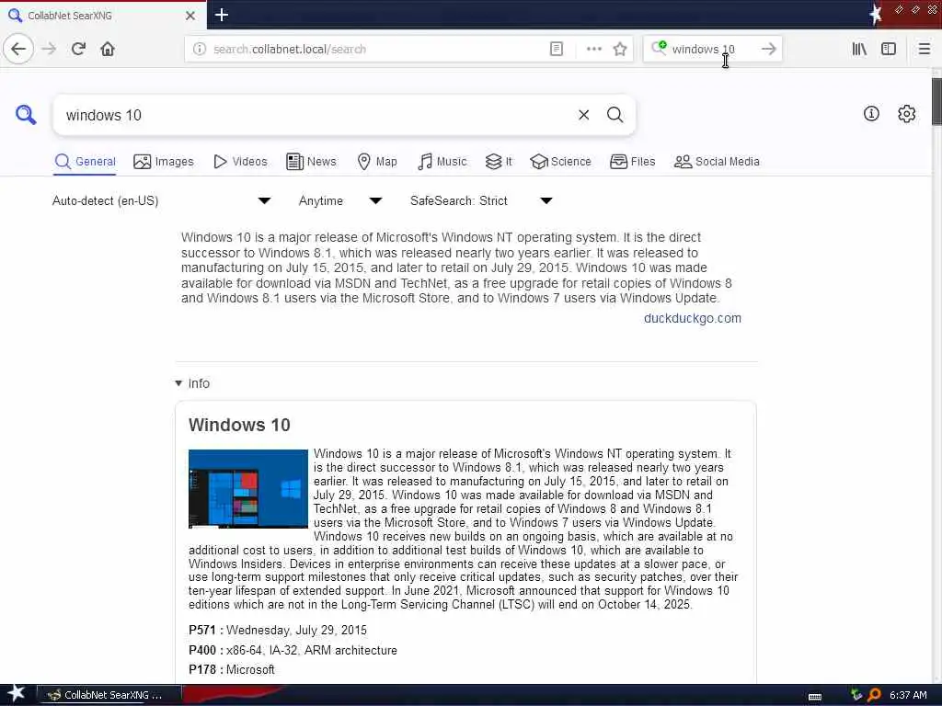Viewport: 942px width, 706px height.
Task: Toggle the sidebar view icon
Action: pyautogui.click(x=889, y=50)
